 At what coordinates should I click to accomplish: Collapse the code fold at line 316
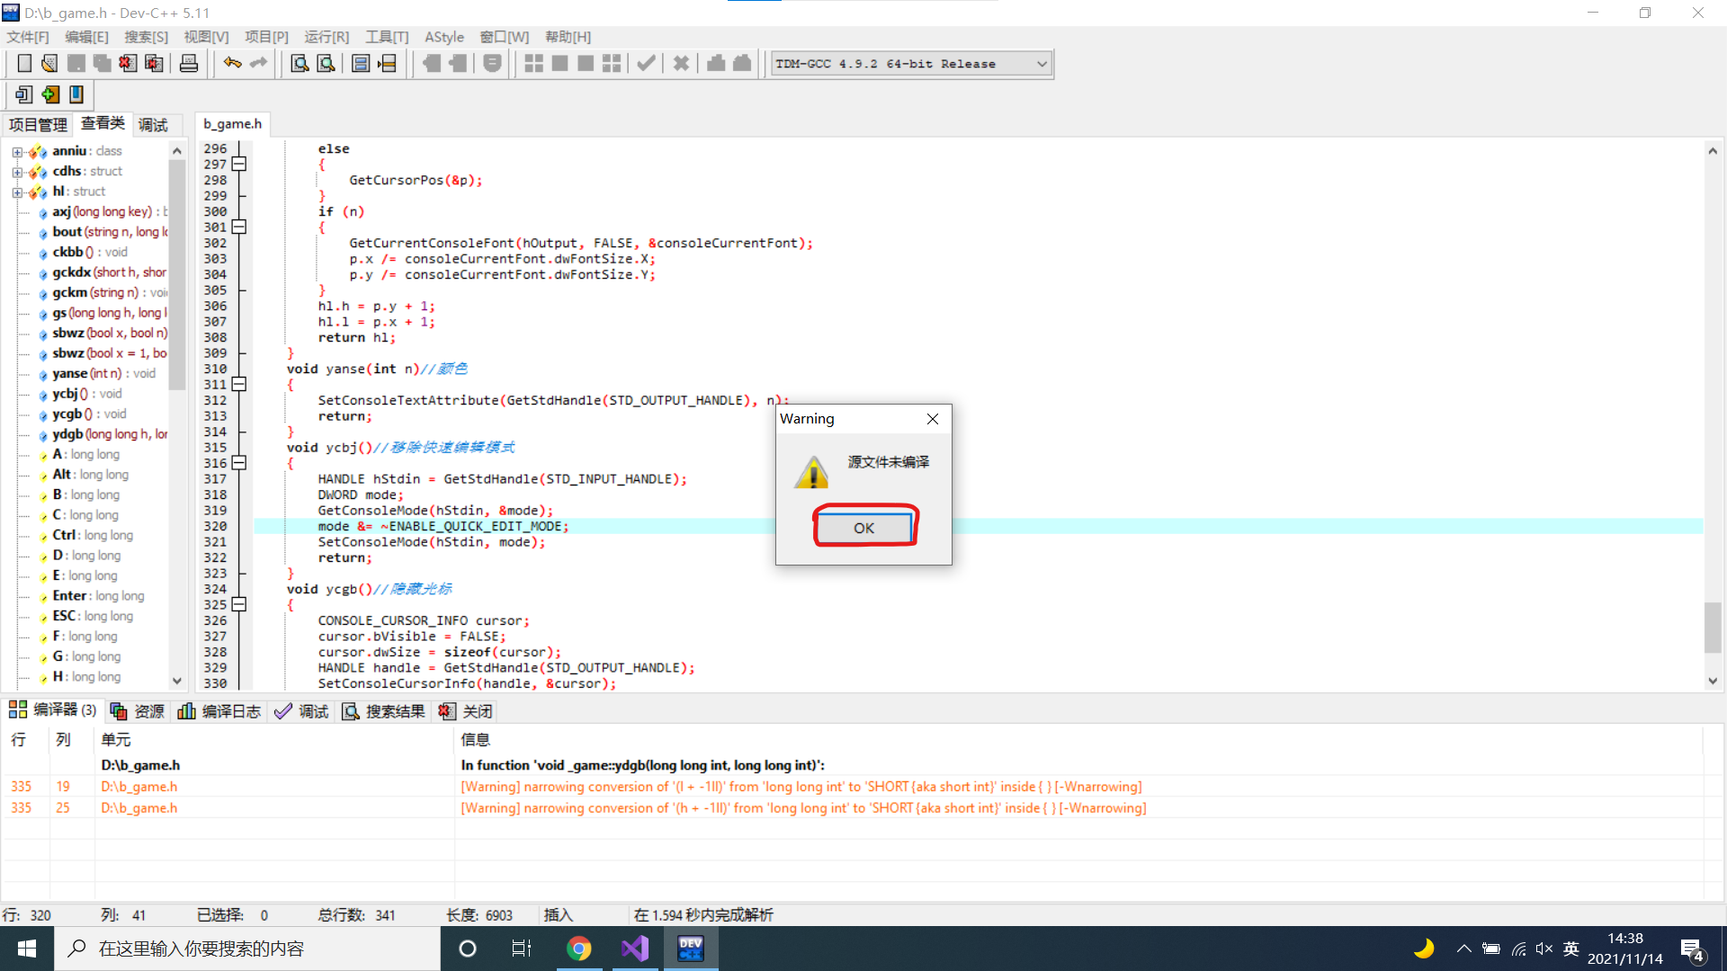pos(239,463)
